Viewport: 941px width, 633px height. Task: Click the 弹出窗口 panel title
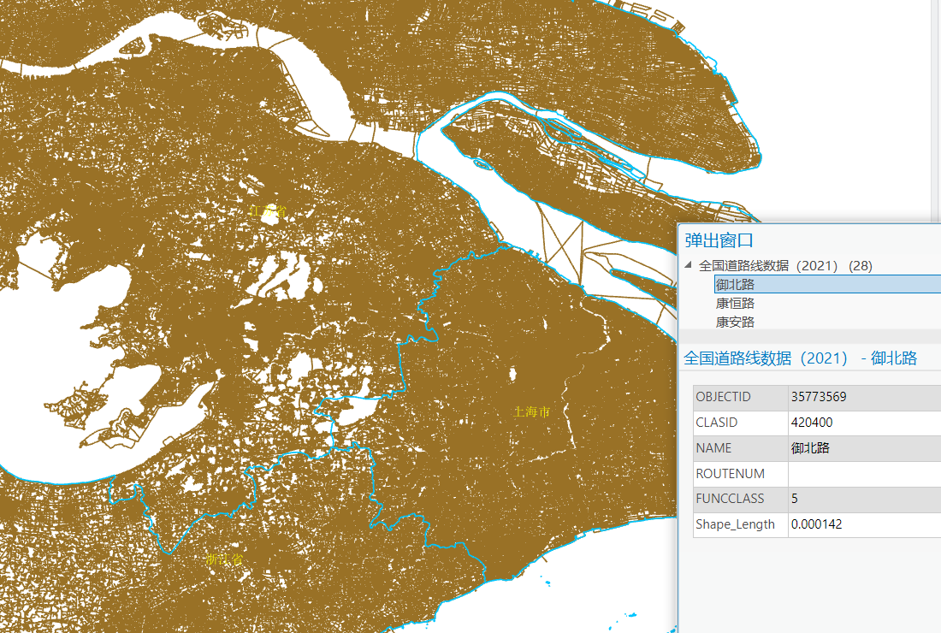pyautogui.click(x=719, y=240)
